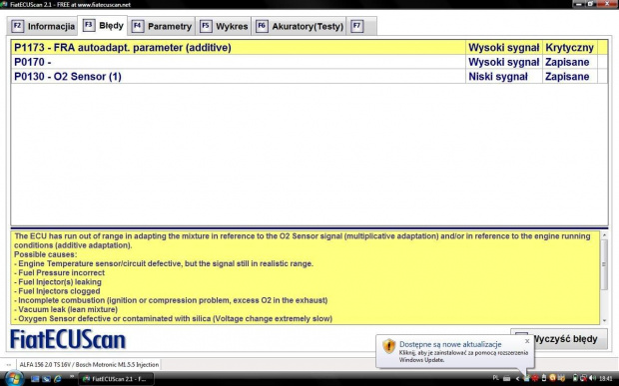Switch to the F4 Parametry tab

coord(162,26)
